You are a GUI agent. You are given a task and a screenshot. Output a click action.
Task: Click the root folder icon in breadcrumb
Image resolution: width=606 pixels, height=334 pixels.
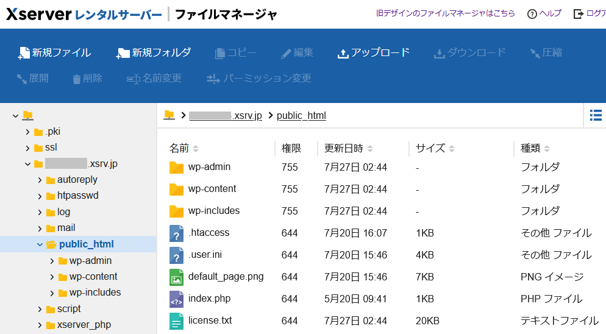click(x=169, y=115)
